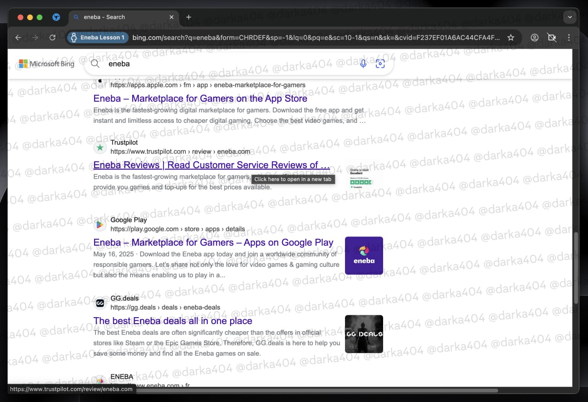Viewport: 588px width, 402px height.
Task: Click the Trustpilot star favicon
Action: click(100, 147)
